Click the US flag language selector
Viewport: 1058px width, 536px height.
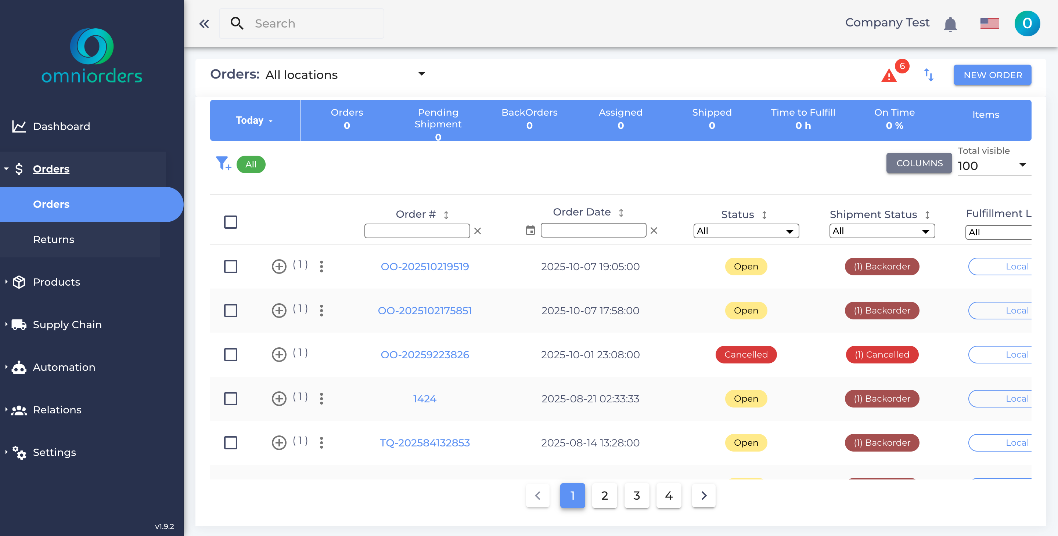coord(989,23)
